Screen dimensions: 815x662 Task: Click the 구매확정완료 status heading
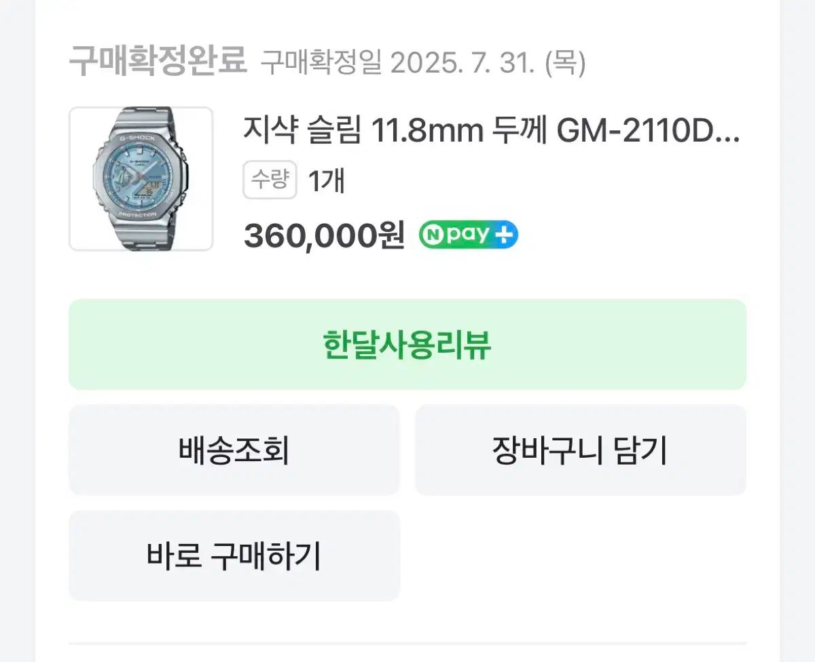[157, 62]
